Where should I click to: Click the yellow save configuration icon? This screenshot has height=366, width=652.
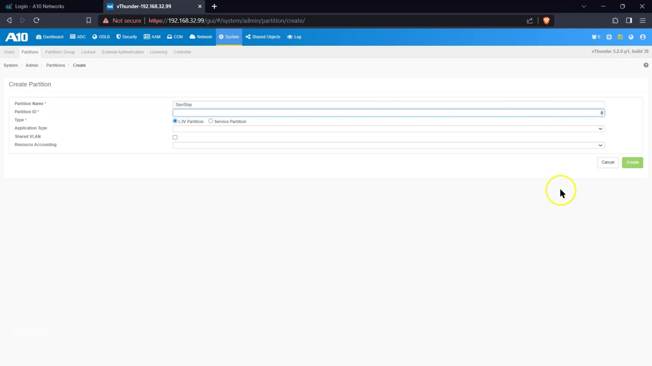pos(620,37)
